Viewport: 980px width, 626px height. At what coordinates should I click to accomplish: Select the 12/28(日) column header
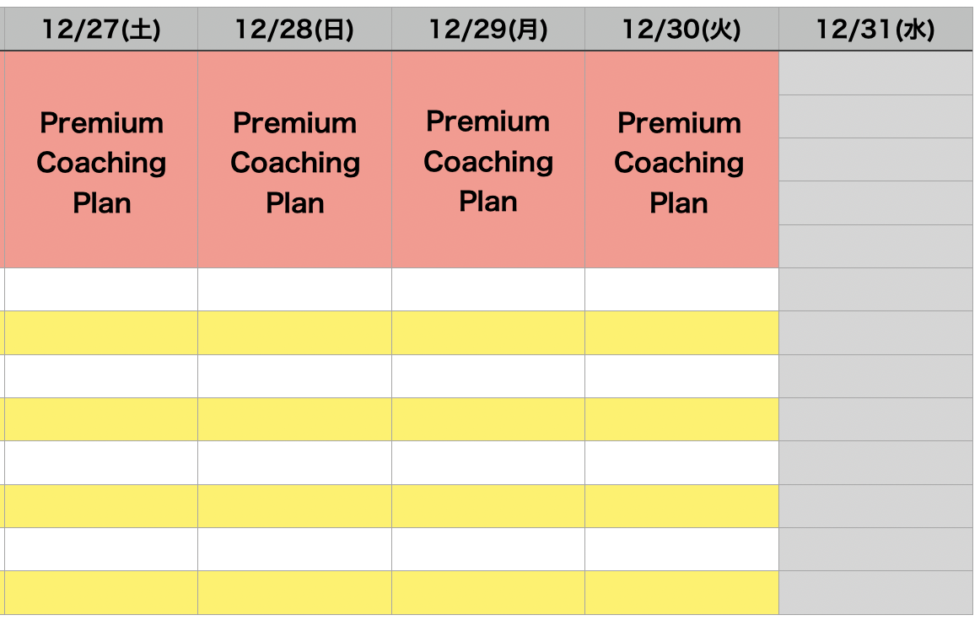[294, 30]
